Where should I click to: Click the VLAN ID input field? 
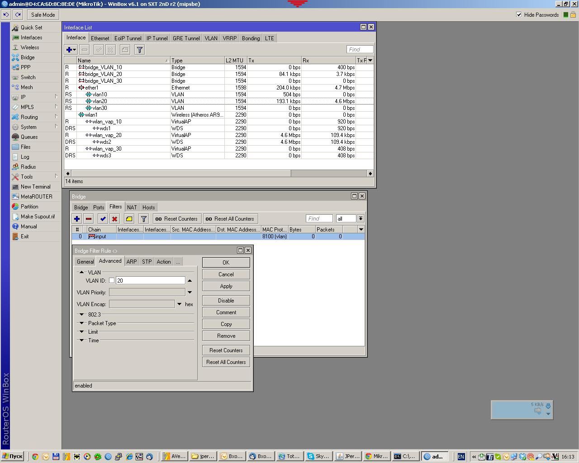pos(150,281)
